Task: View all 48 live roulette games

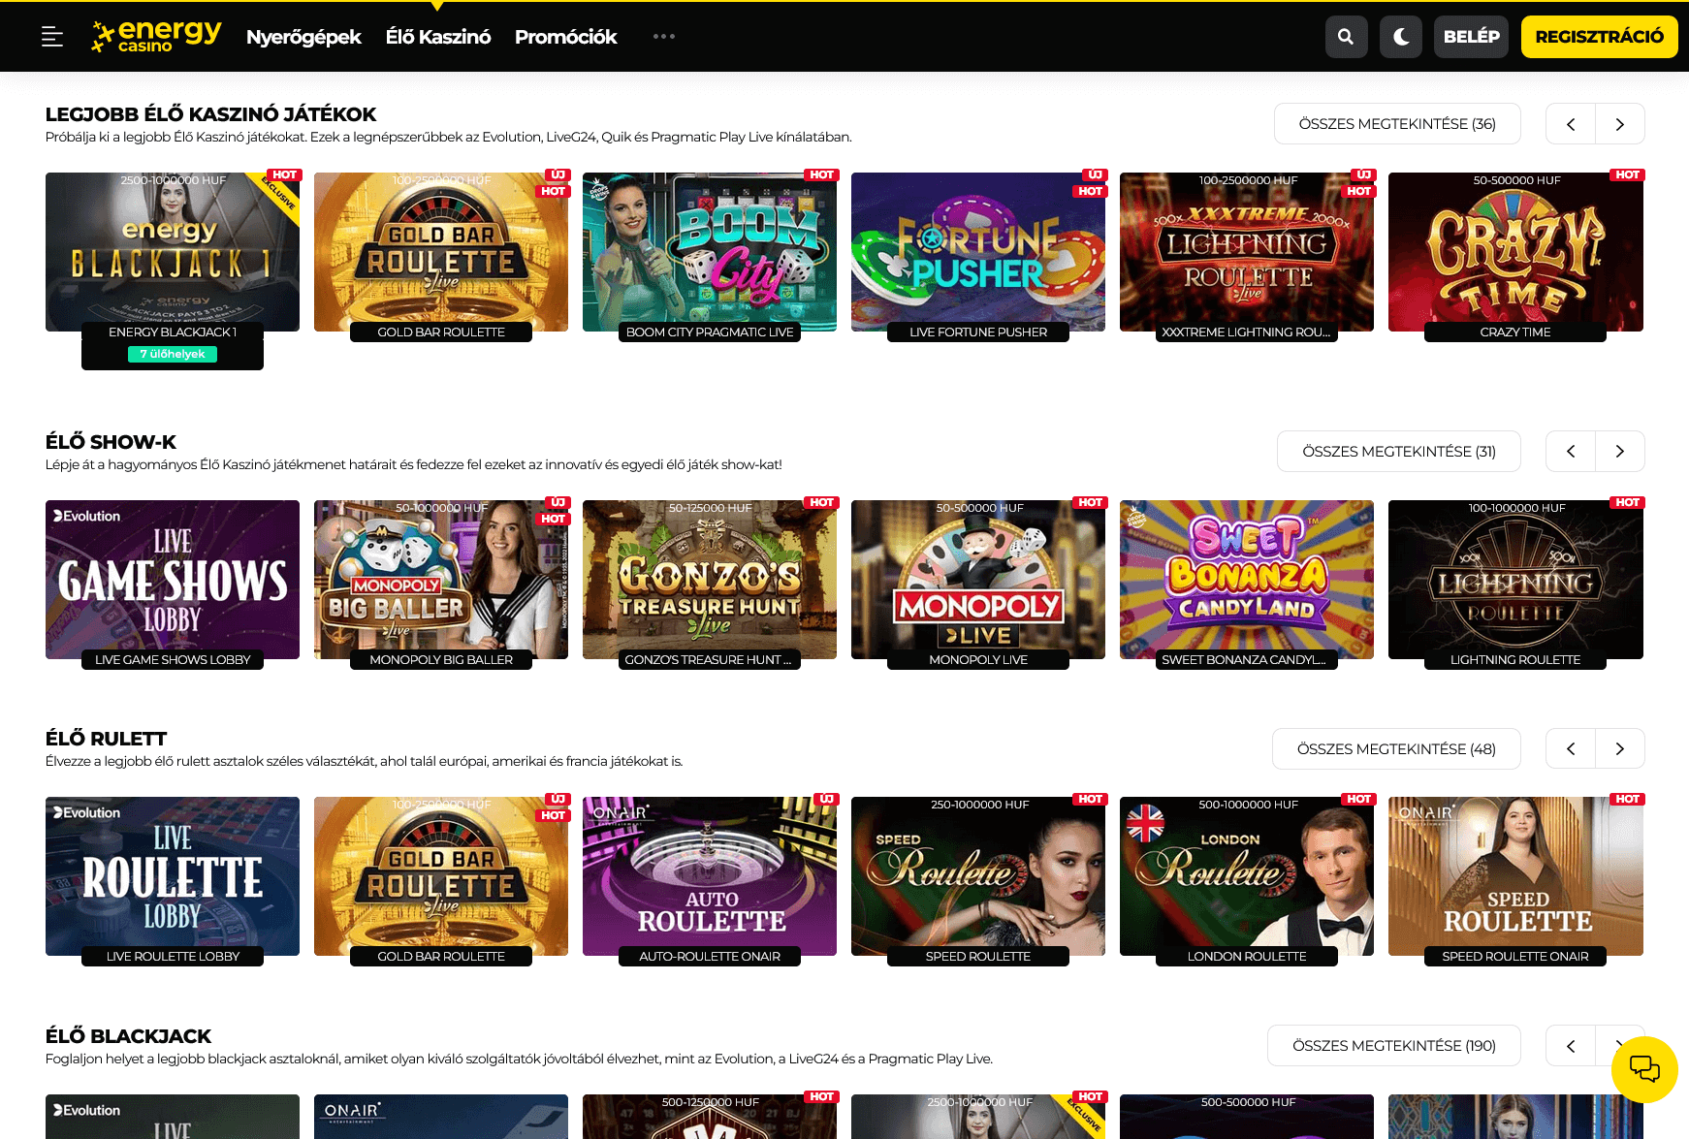Action: 1396,749
